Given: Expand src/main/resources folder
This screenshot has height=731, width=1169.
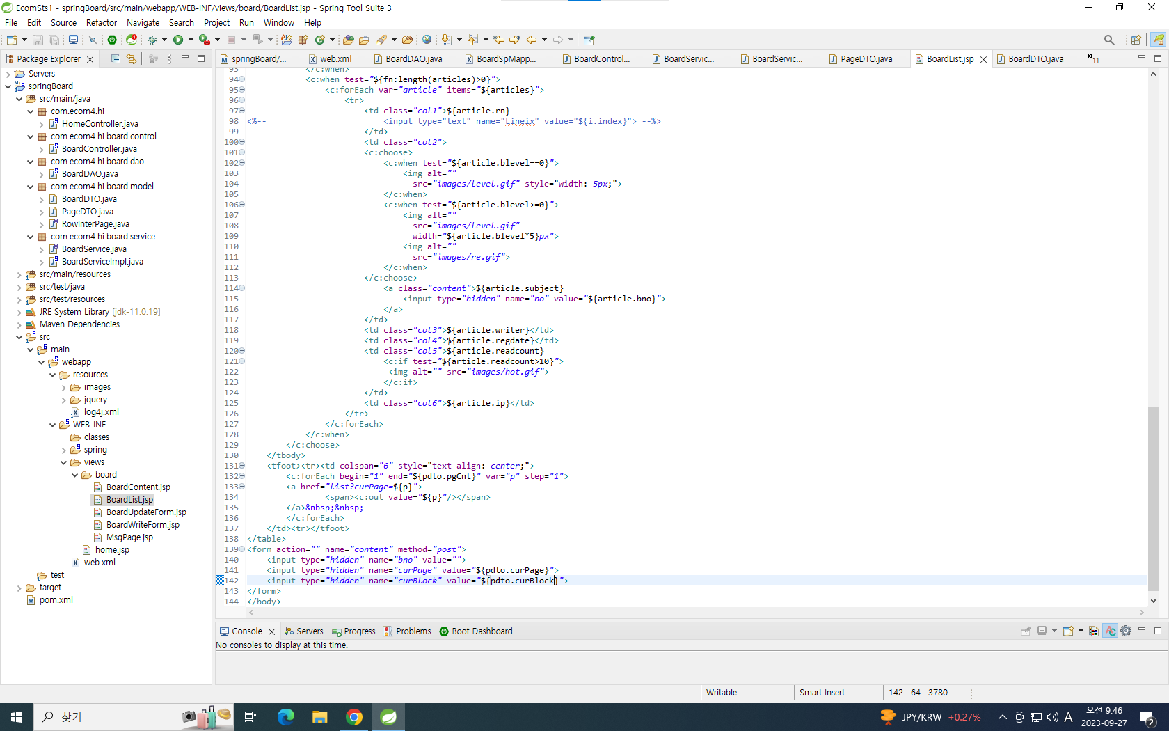Looking at the screenshot, I should pyautogui.click(x=19, y=274).
